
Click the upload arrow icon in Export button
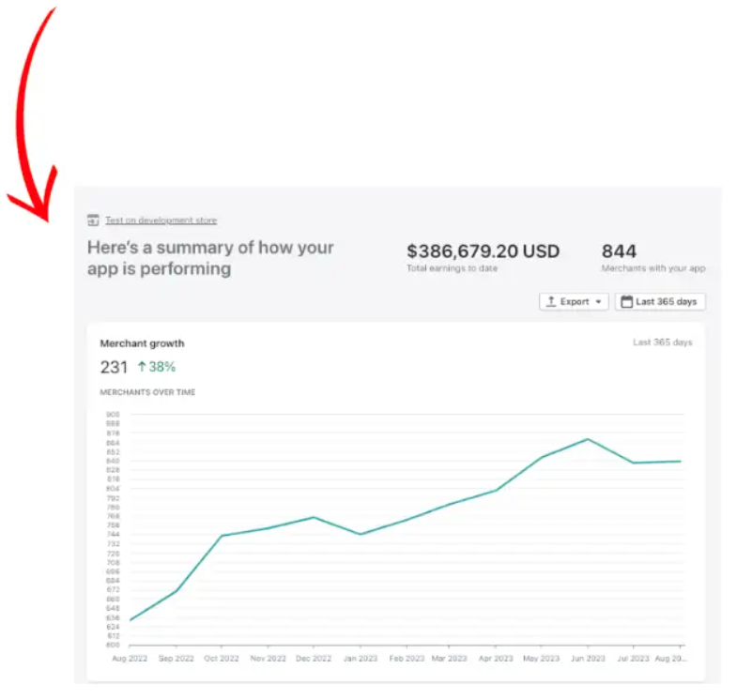(x=552, y=302)
